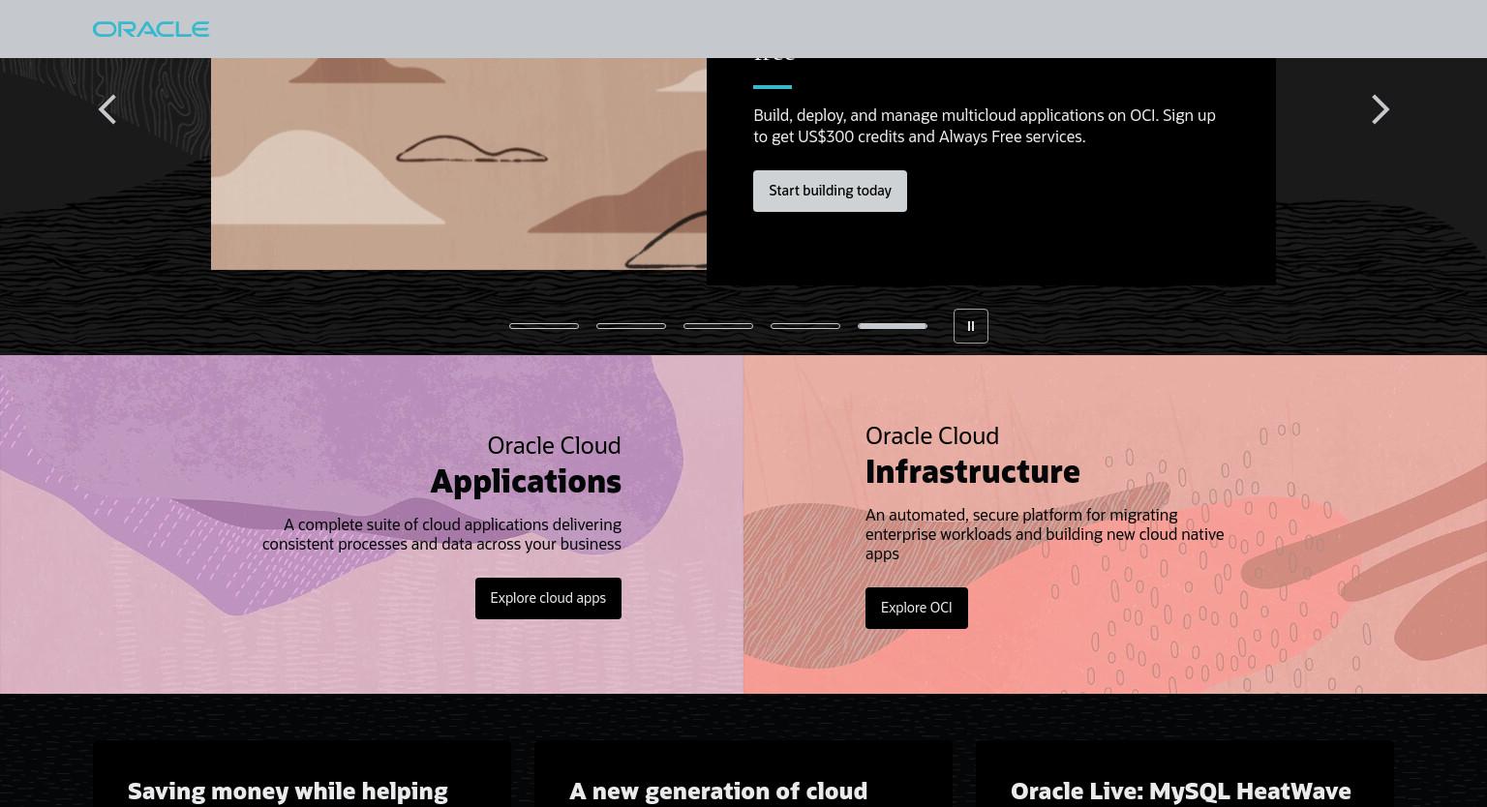Select the fourth carousel slide indicator

click(x=805, y=326)
